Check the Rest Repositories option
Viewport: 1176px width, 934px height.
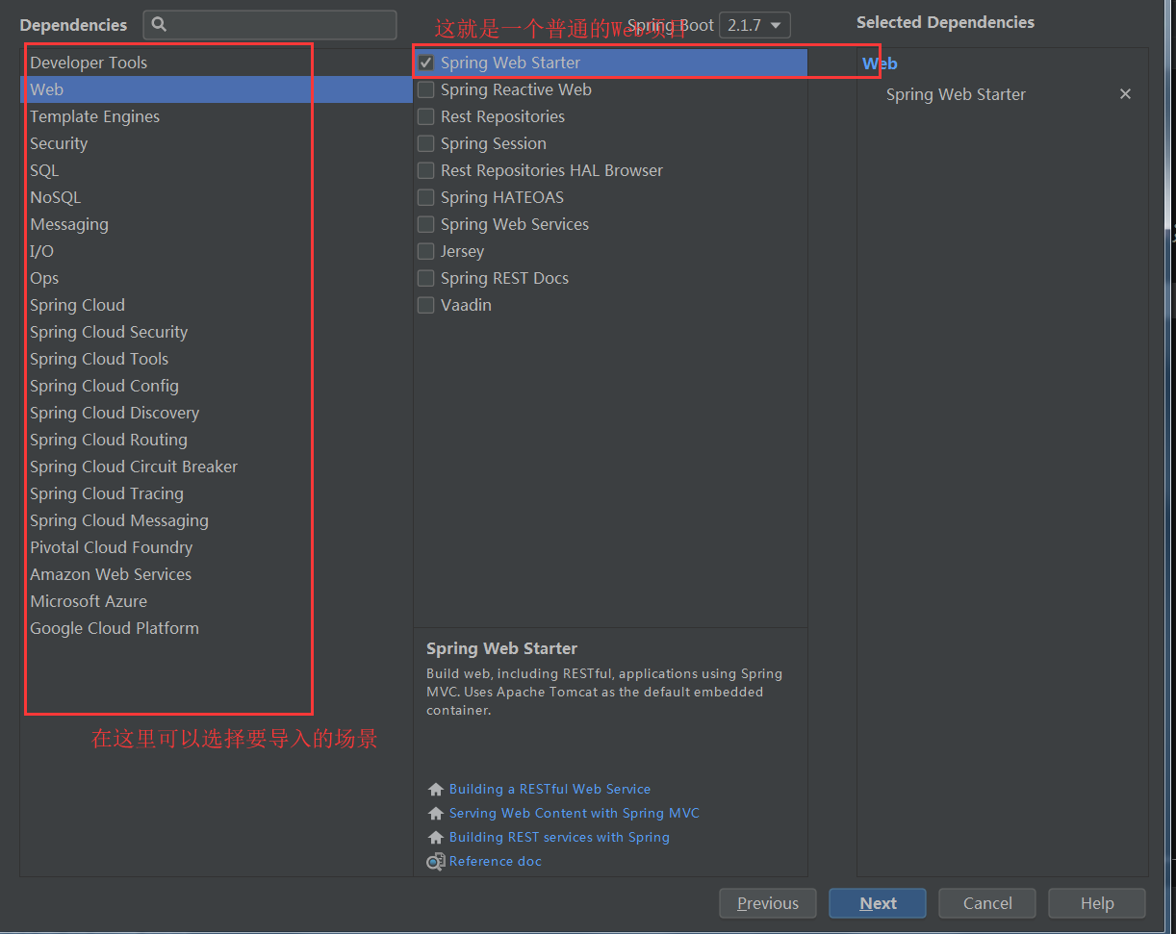click(426, 116)
